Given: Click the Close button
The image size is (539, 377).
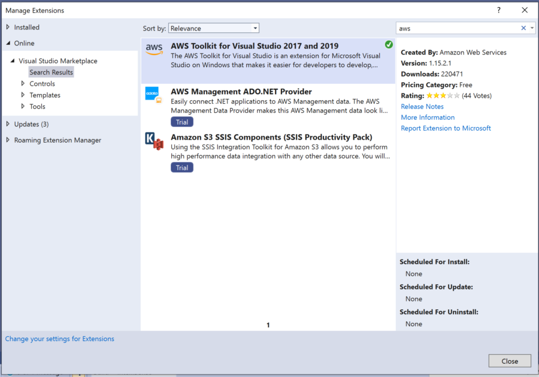Looking at the screenshot, I should (510, 361).
